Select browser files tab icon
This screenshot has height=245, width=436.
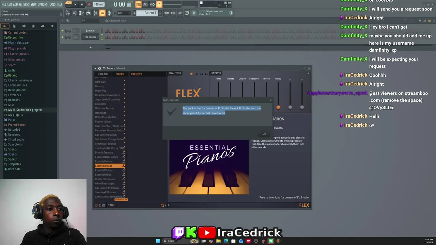[14, 26]
